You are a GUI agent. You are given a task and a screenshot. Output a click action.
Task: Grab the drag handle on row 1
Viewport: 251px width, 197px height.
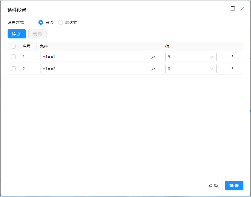232,57
